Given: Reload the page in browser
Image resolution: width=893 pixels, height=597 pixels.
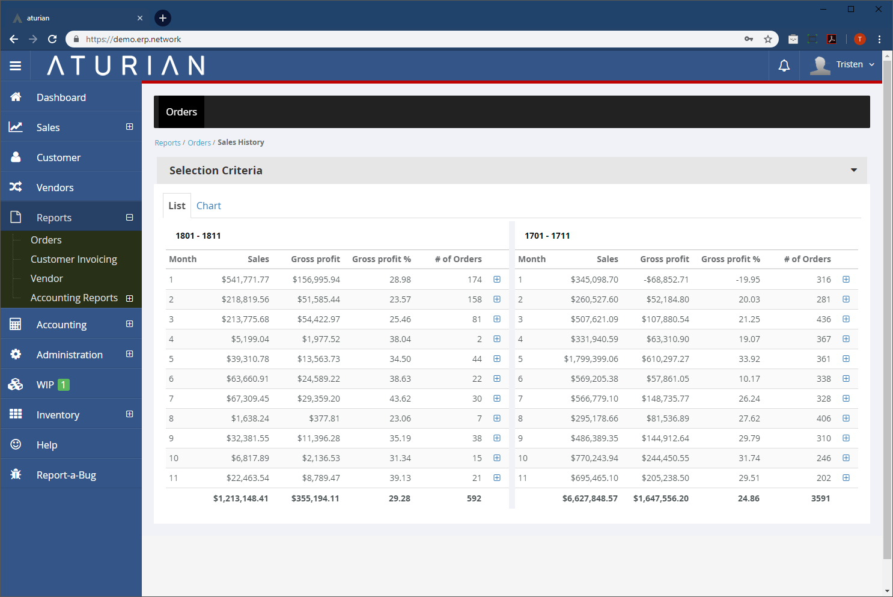Looking at the screenshot, I should (x=52, y=39).
